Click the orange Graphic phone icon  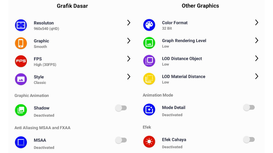click(21, 43)
